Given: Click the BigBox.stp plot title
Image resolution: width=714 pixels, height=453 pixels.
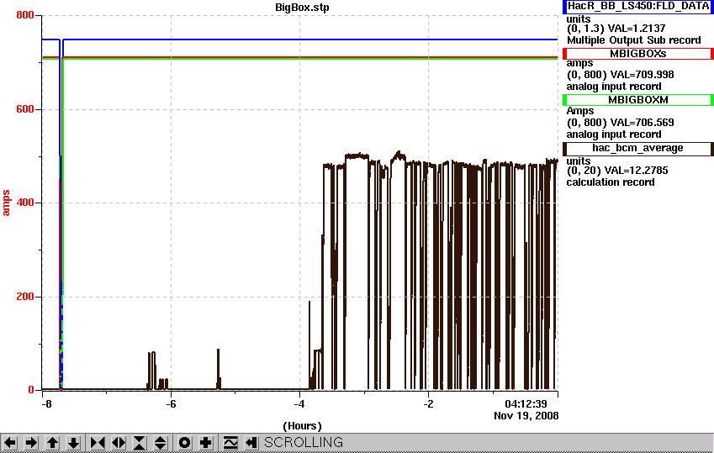Looking at the screenshot, I should click(x=302, y=8).
